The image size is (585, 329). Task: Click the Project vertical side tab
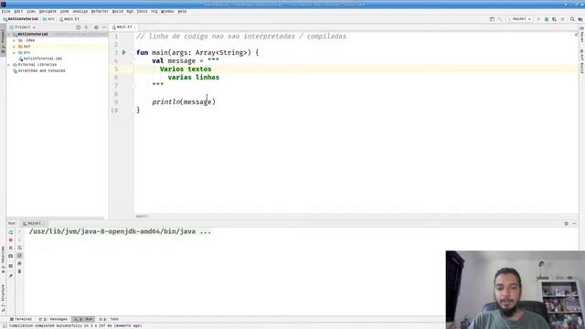[x=3, y=40]
